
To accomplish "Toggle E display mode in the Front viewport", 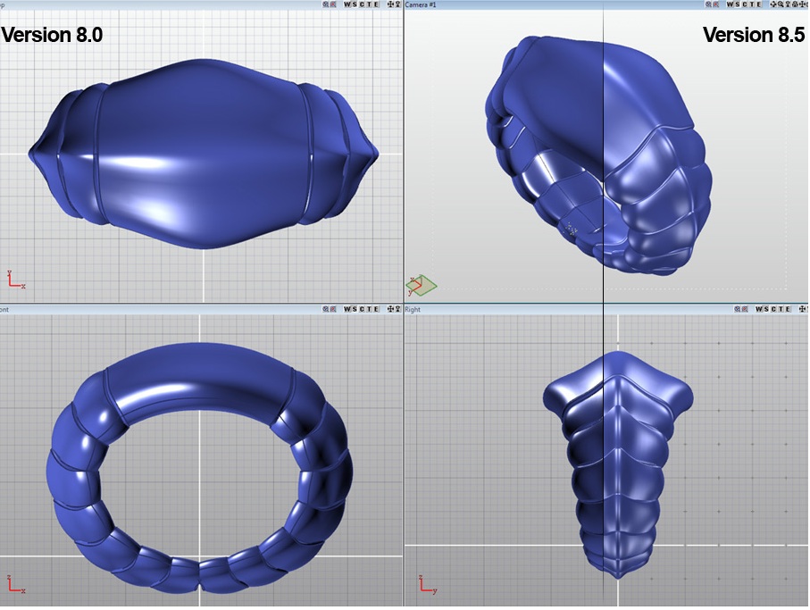I will [376, 309].
